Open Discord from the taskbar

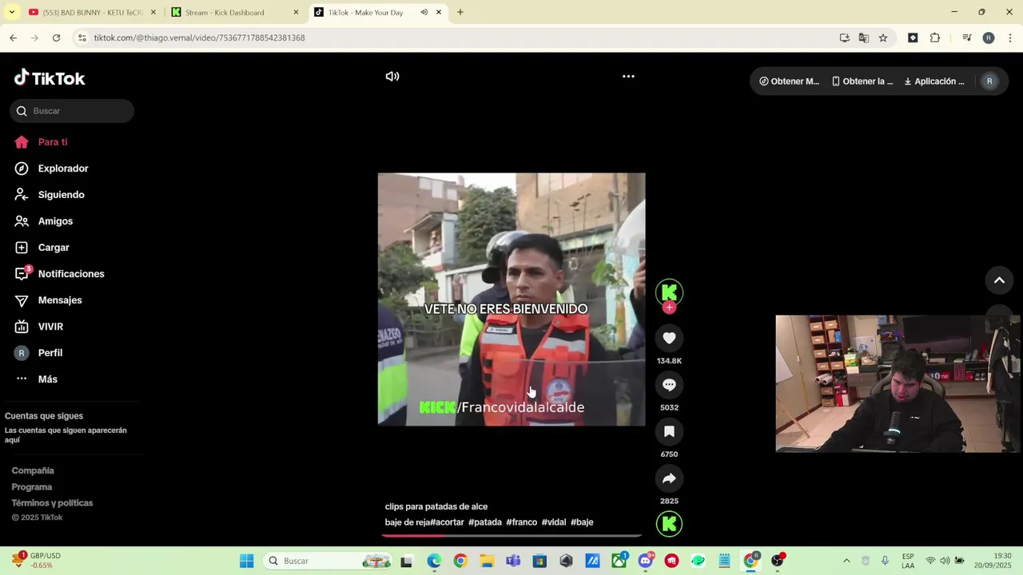[x=646, y=561]
